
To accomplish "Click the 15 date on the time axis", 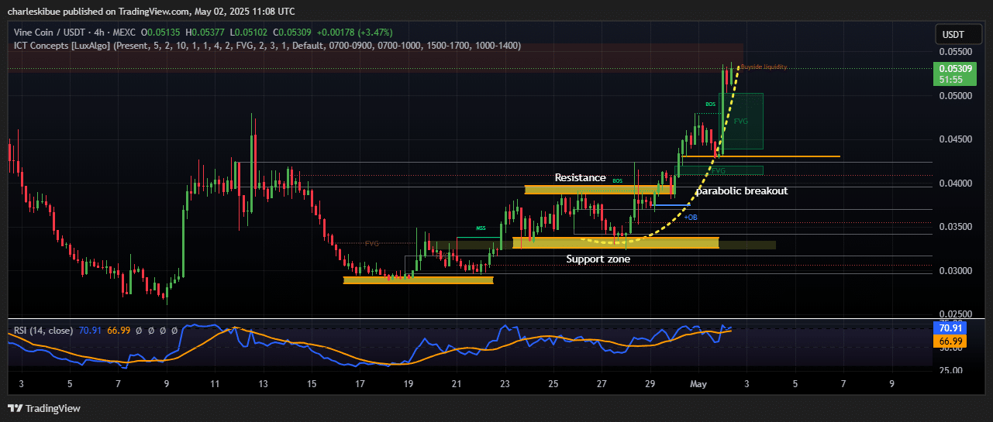I will [312, 384].
